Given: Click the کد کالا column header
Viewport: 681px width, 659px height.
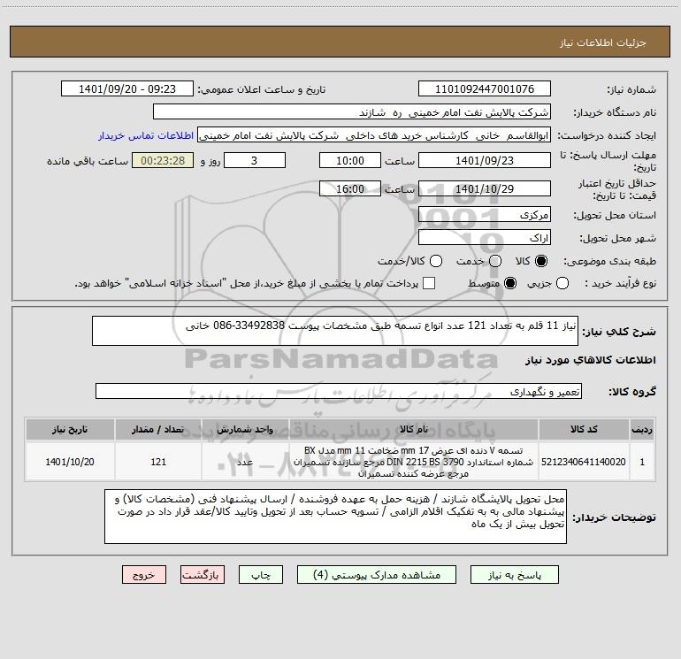Looking at the screenshot, I should (x=584, y=430).
